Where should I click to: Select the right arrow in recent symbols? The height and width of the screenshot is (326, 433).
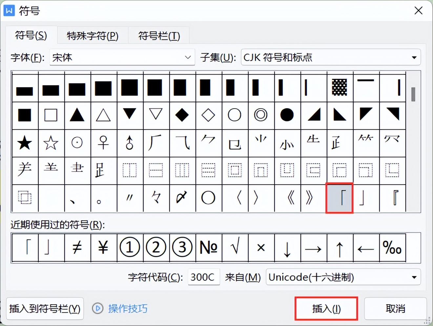click(313, 248)
